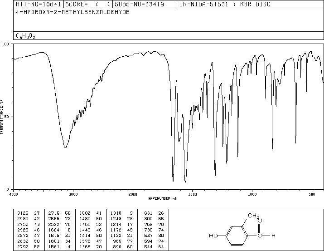Select peak 1460 in the peak table
Viewport: 324px width, 251px height.
click(85, 224)
